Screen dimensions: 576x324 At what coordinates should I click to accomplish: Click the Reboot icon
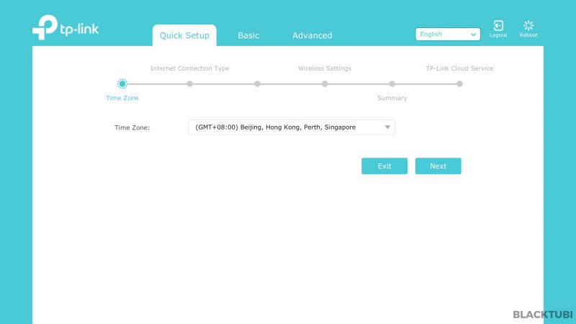pyautogui.click(x=528, y=26)
